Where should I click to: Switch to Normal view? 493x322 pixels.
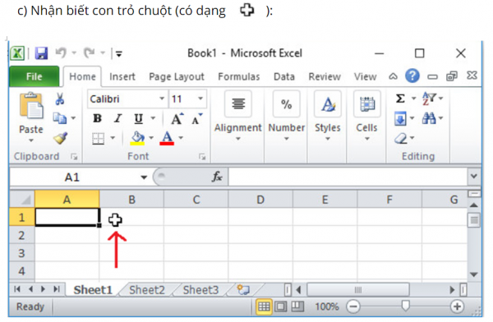point(264,306)
